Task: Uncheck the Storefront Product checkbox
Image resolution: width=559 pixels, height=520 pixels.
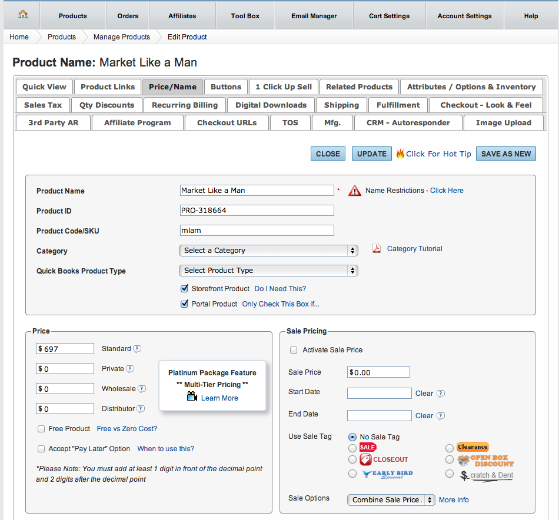Action: point(184,289)
